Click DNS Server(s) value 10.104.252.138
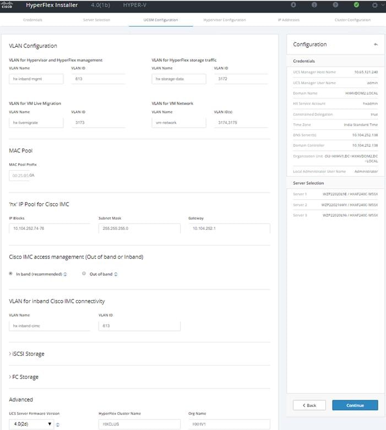The image size is (386, 430). [365, 135]
